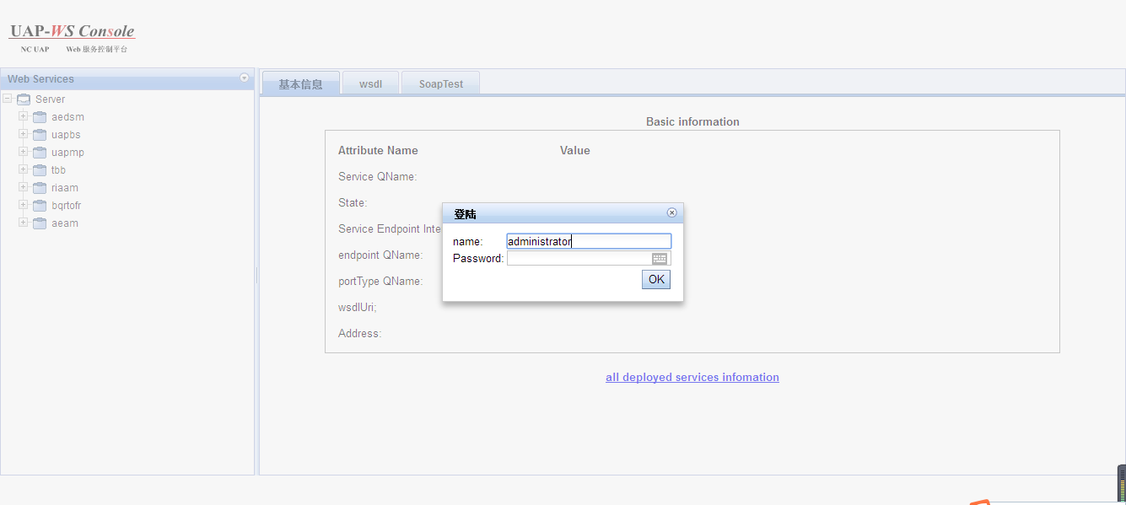1126x505 pixels.
Task: Expand the tbb tree node
Action: (24, 169)
